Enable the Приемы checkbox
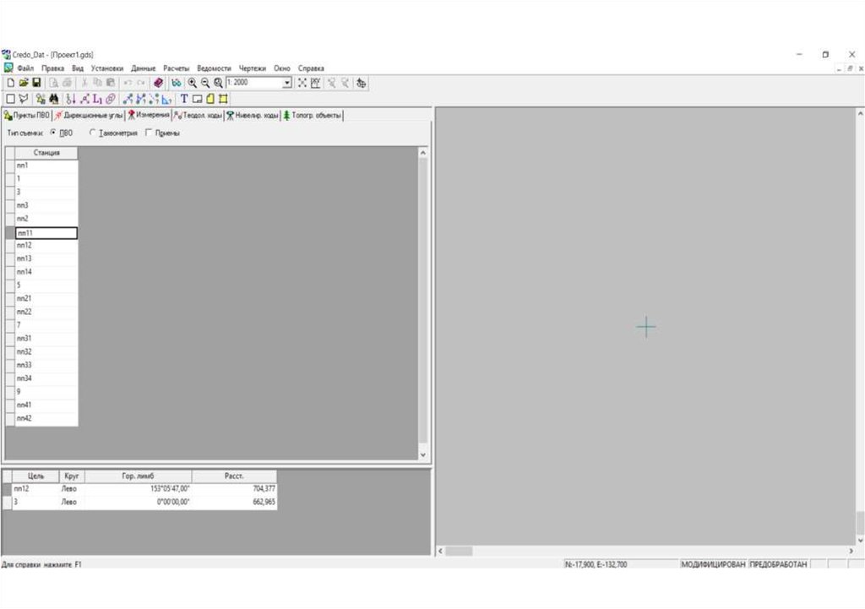This screenshot has width=865, height=609. 150,133
